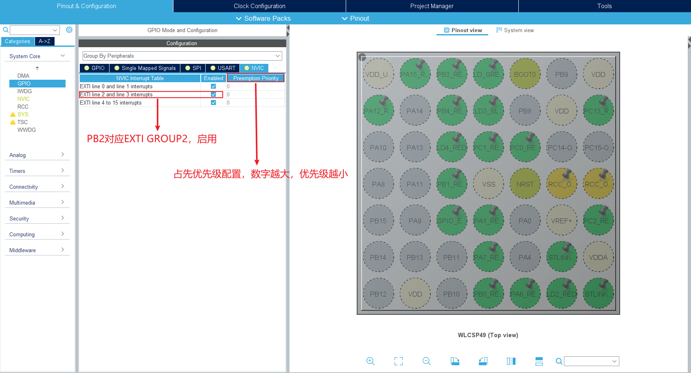Viewport: 691px width, 373px height.
Task: Click the pin search magnifier icon
Action: 559,361
